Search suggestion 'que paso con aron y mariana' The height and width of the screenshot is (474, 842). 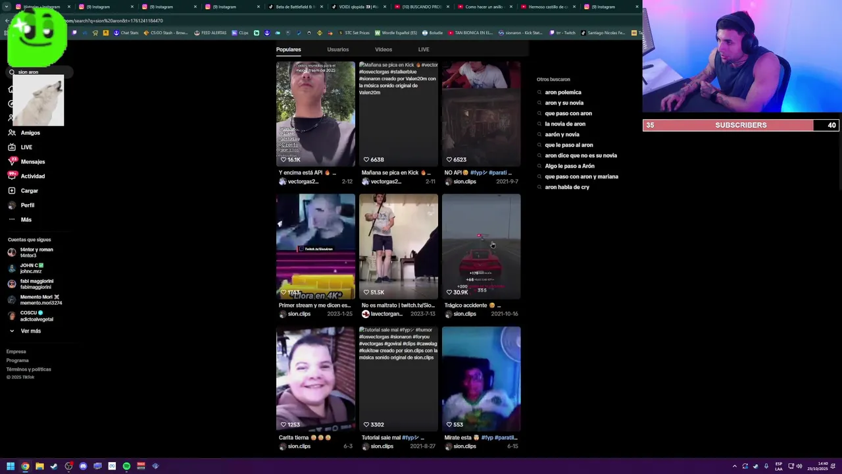tap(582, 176)
